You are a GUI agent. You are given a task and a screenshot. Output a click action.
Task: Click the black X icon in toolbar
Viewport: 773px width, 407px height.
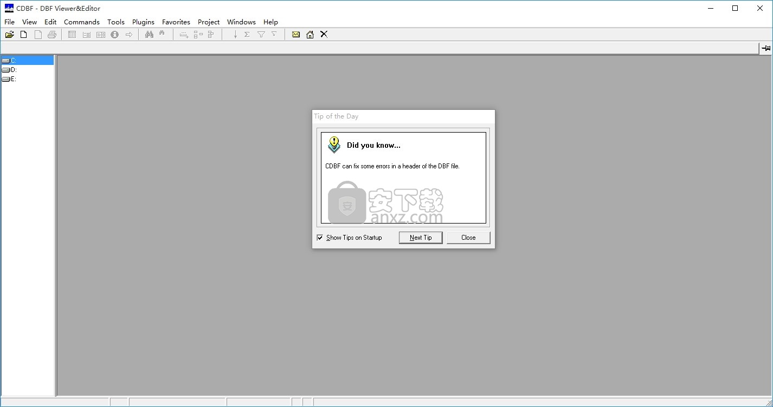click(324, 34)
